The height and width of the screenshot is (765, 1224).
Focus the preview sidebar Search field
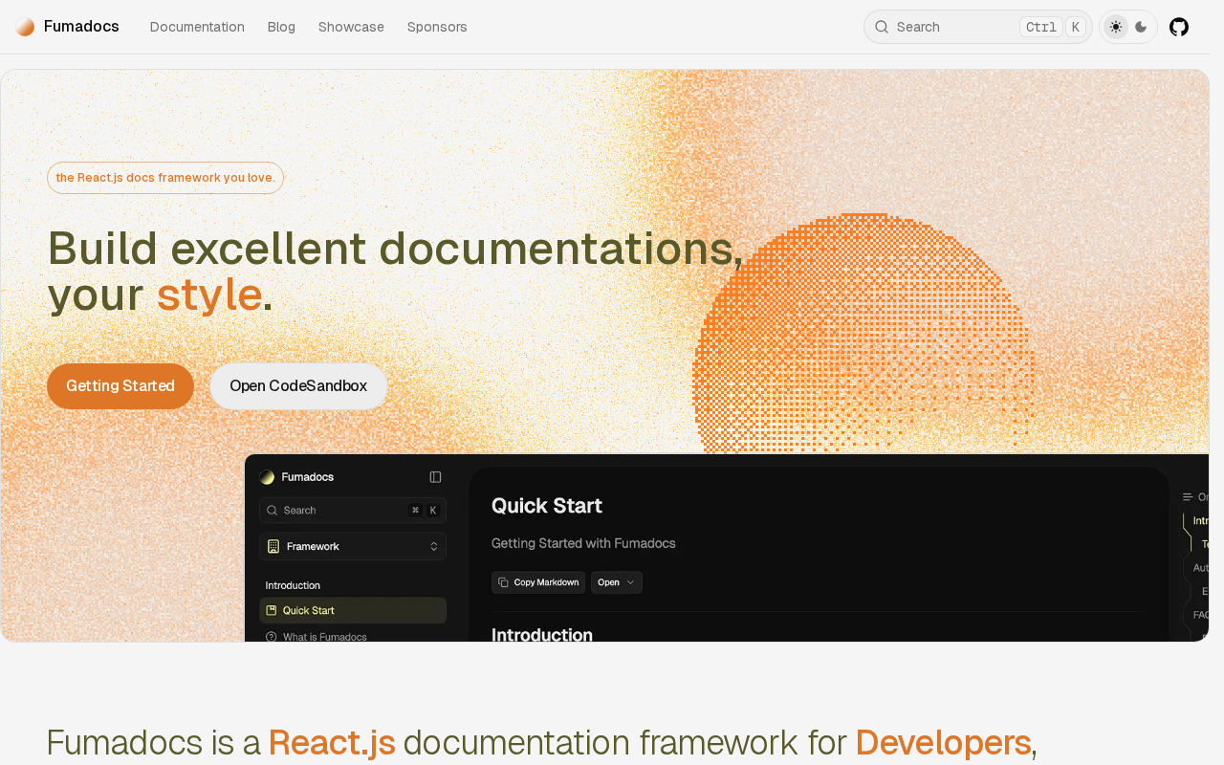tap(353, 511)
